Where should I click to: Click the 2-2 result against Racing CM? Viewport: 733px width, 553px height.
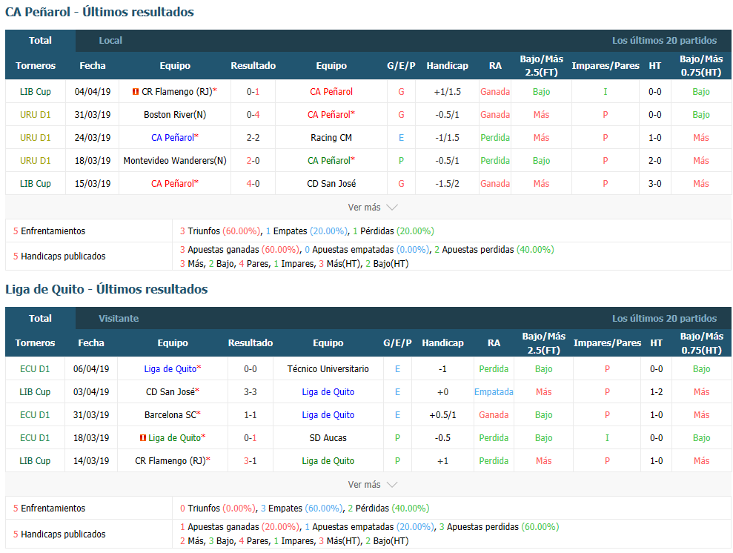pyautogui.click(x=253, y=137)
